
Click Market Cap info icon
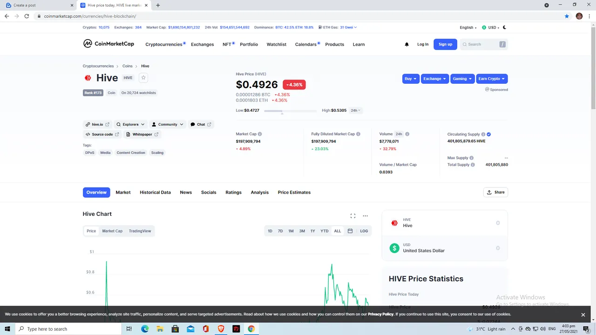[x=260, y=134]
